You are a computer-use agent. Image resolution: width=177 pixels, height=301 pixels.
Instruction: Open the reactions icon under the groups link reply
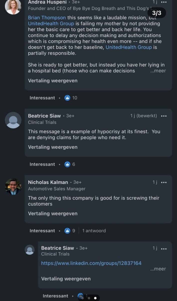tap(80, 296)
